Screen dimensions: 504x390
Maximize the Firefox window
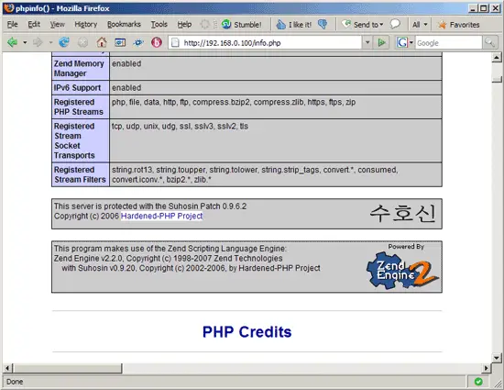(x=484, y=8)
